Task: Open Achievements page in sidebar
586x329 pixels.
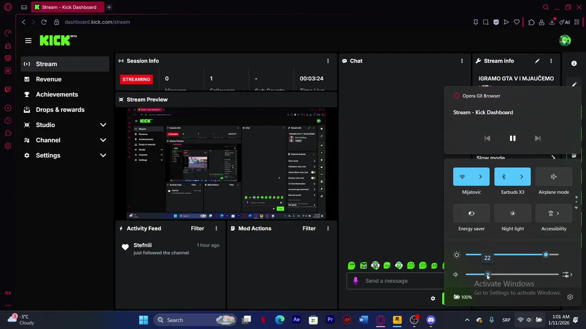Action: point(65,94)
